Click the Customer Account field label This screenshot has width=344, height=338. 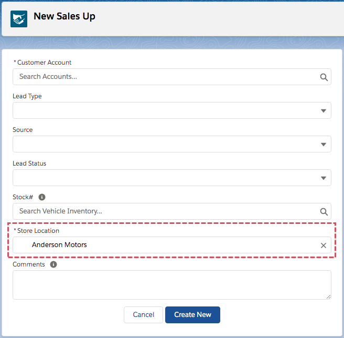44,63
